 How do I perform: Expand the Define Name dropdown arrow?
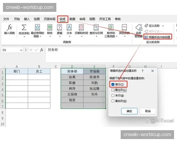point(163,26)
